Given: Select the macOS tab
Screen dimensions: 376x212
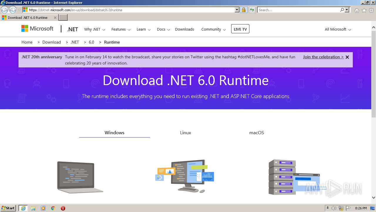Looking at the screenshot, I should tap(257, 133).
